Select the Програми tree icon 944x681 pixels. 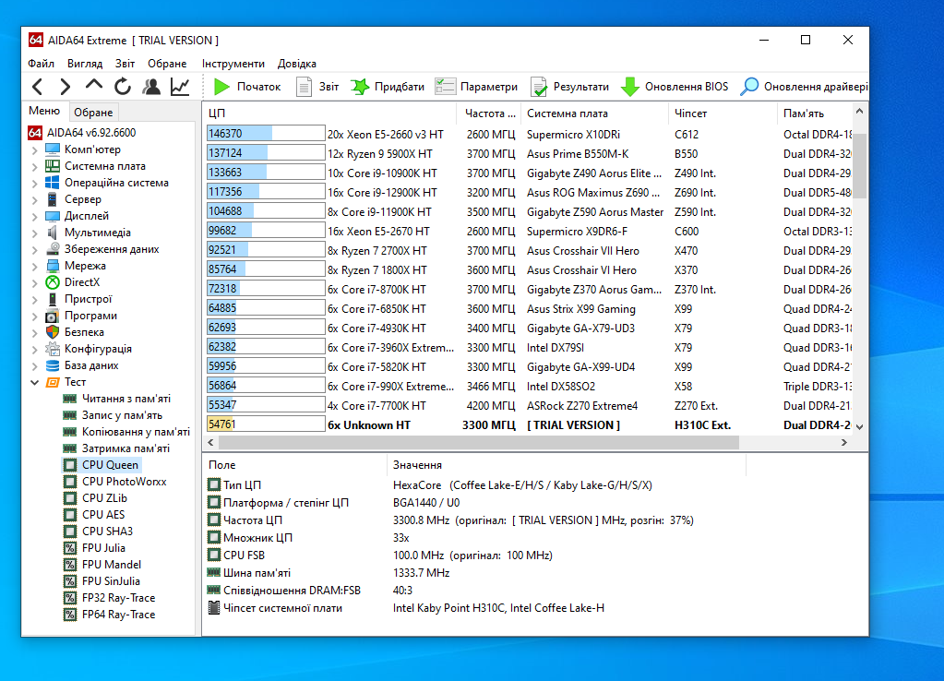tap(53, 316)
